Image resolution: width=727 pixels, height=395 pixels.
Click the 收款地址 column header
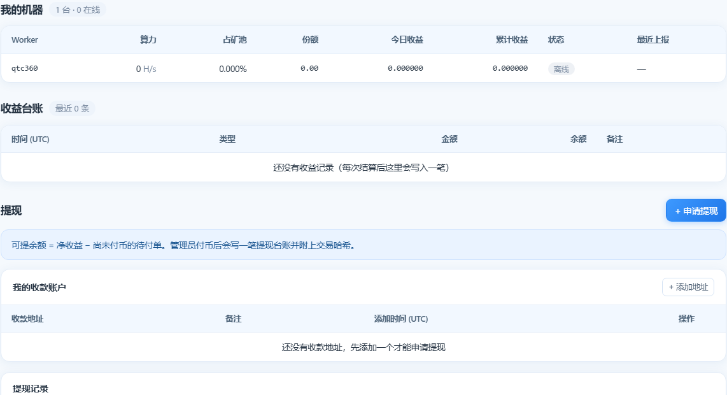point(27,319)
